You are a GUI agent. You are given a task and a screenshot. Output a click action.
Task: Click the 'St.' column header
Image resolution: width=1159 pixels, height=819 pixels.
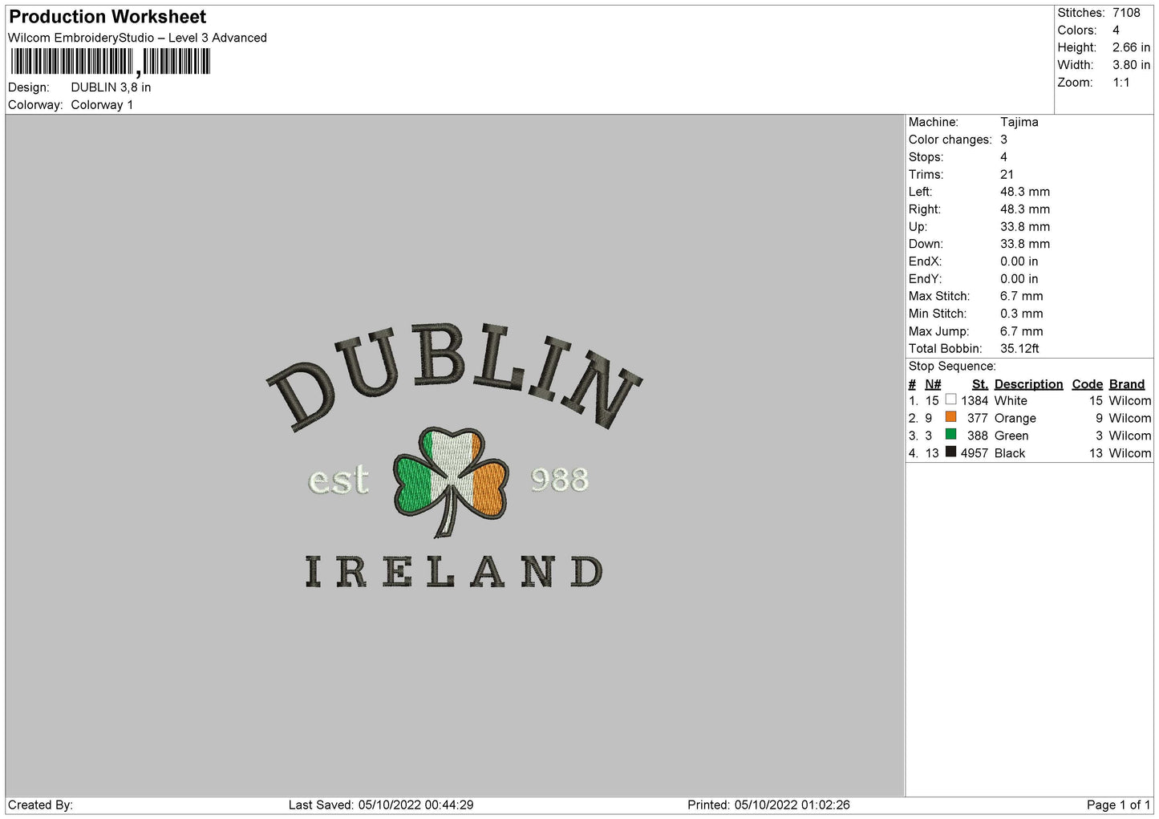coord(980,384)
